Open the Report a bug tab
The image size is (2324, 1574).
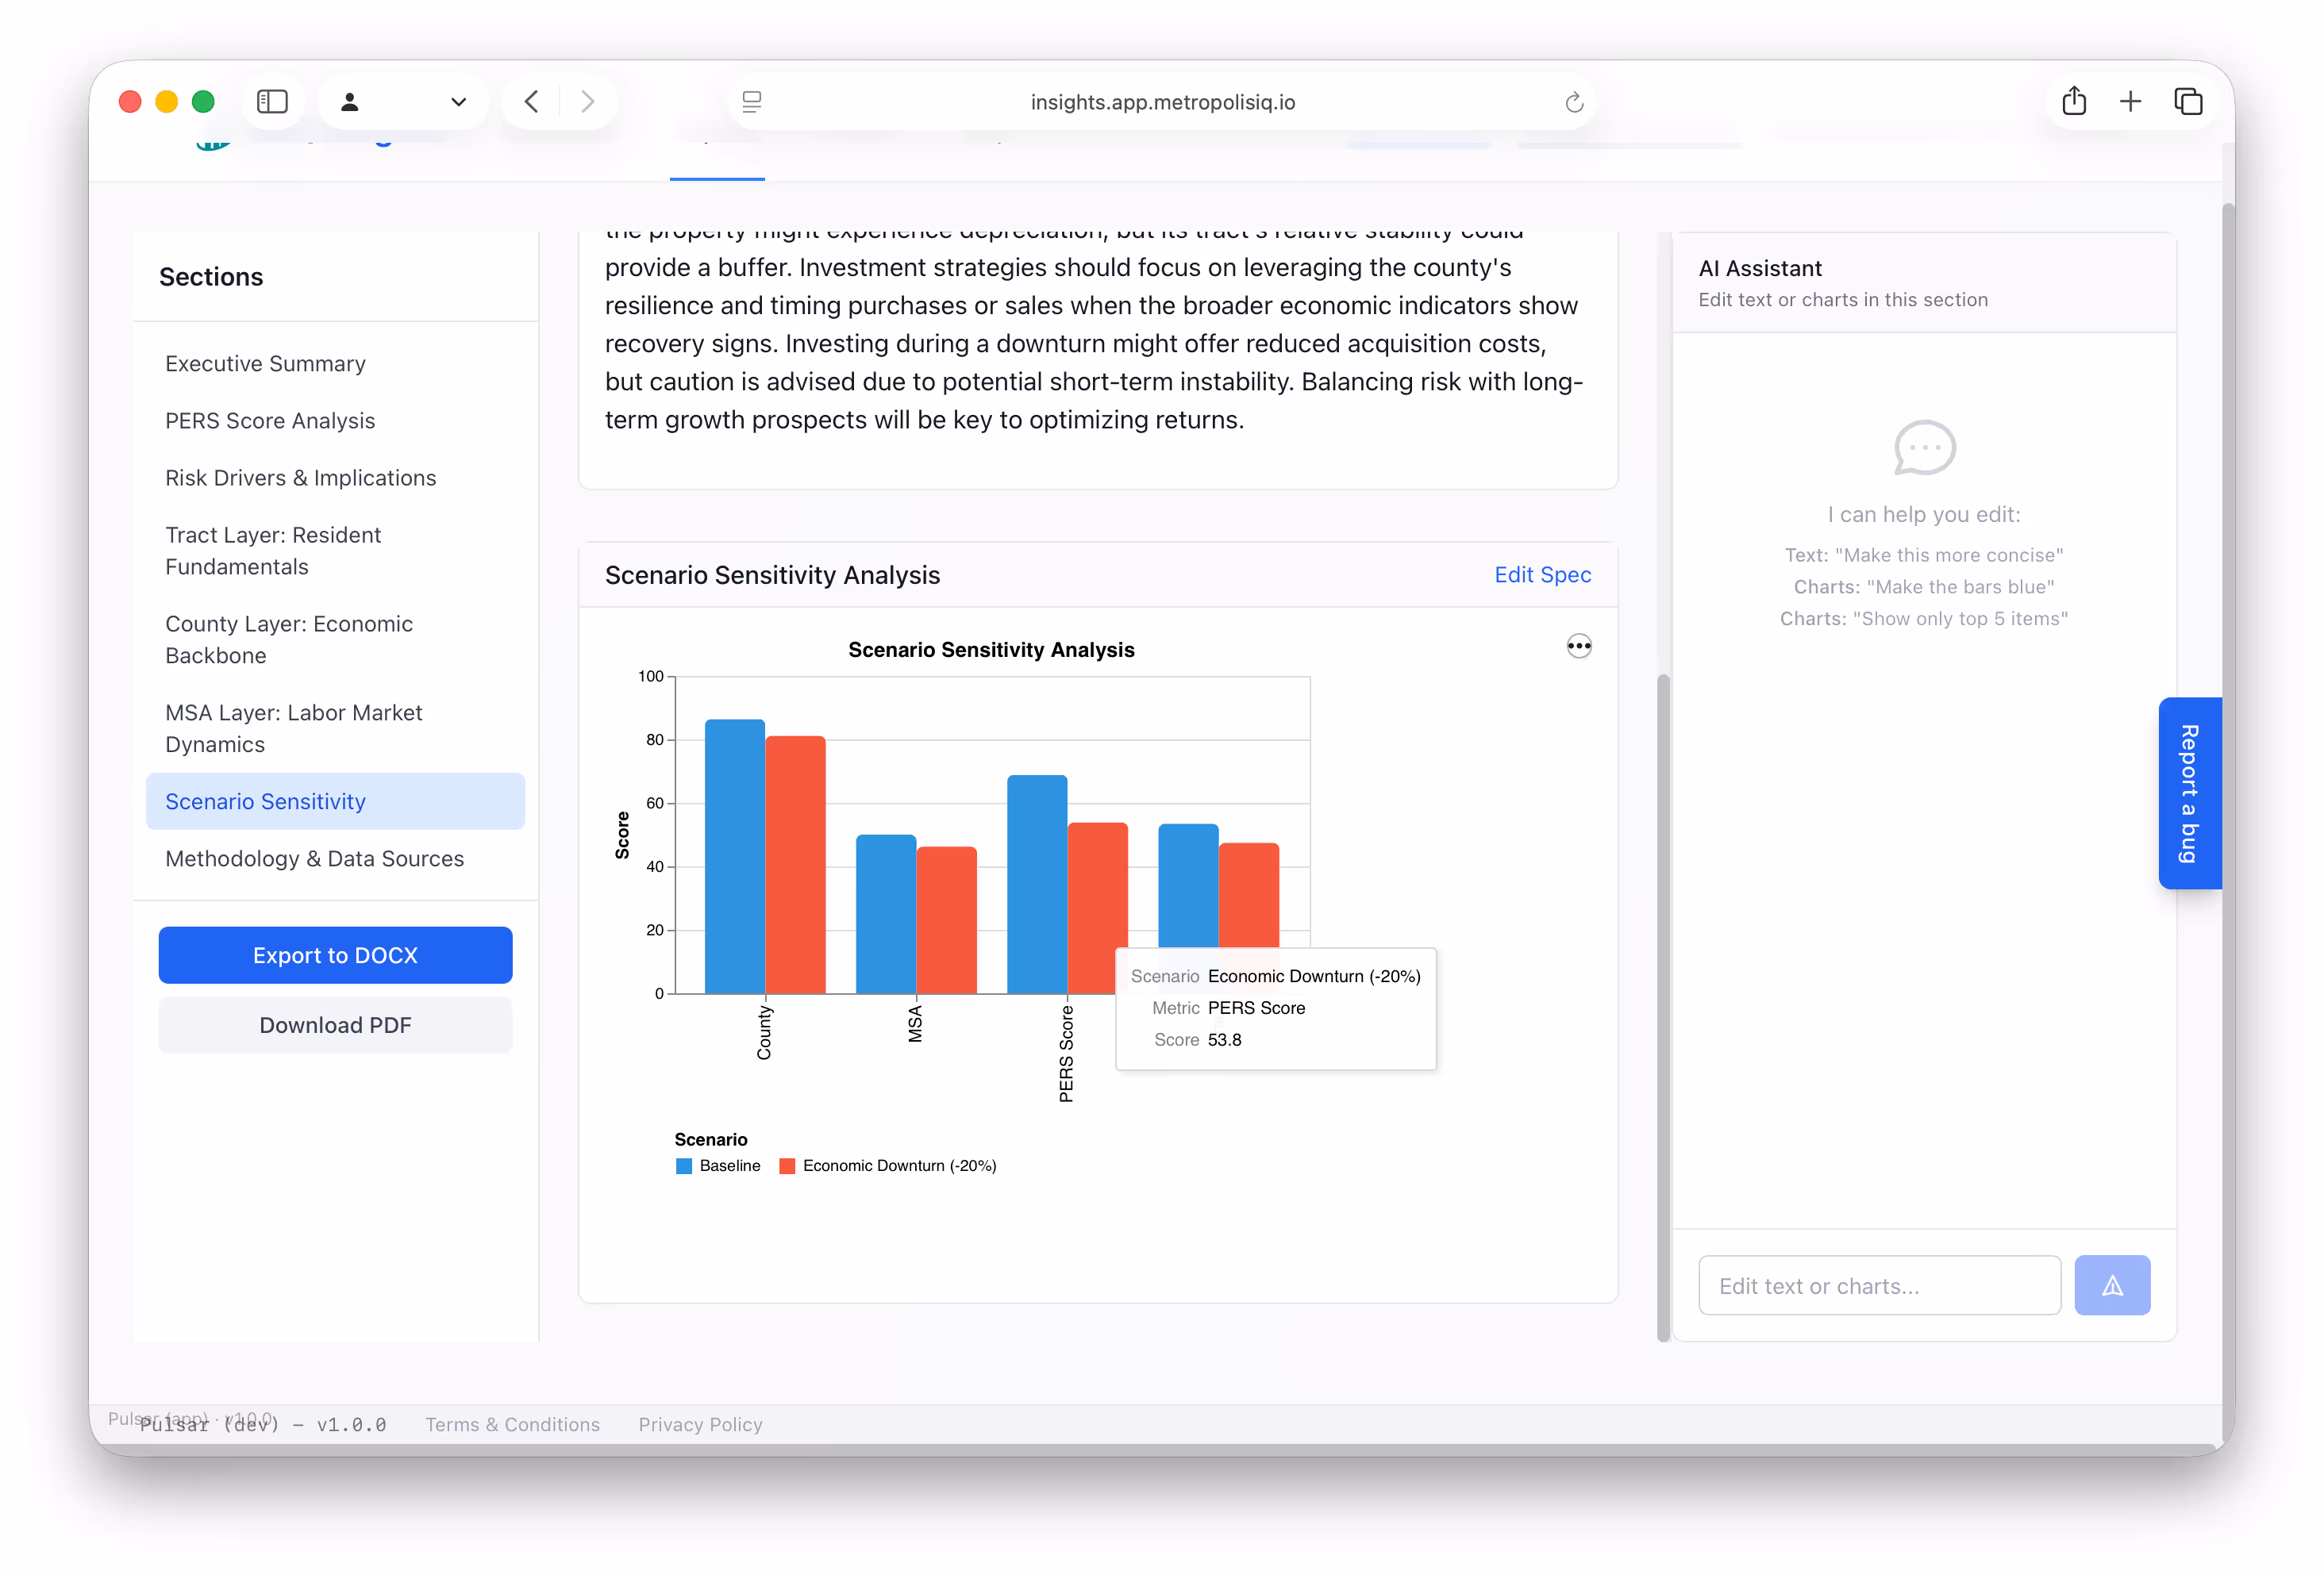pyautogui.click(x=2189, y=793)
